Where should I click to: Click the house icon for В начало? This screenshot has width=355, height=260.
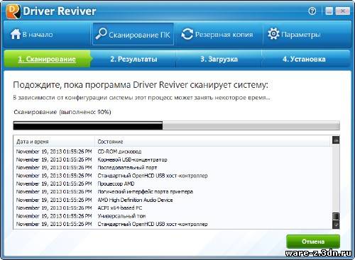coord(16,34)
